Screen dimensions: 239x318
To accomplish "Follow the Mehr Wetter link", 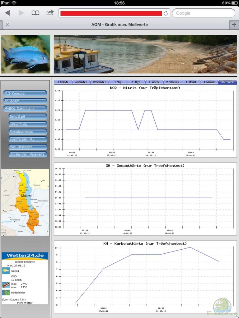I will point(25,303).
